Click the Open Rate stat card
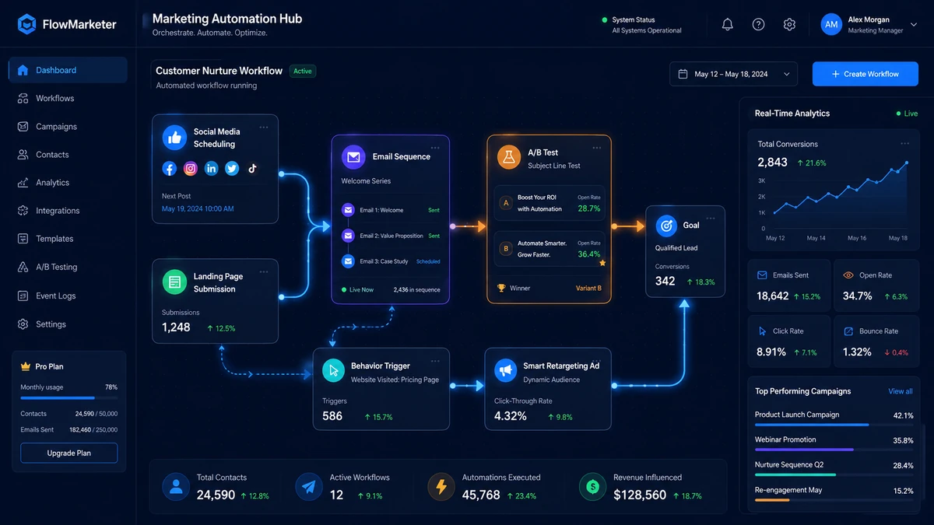Screen dimensions: 934x525 [x=875, y=285]
